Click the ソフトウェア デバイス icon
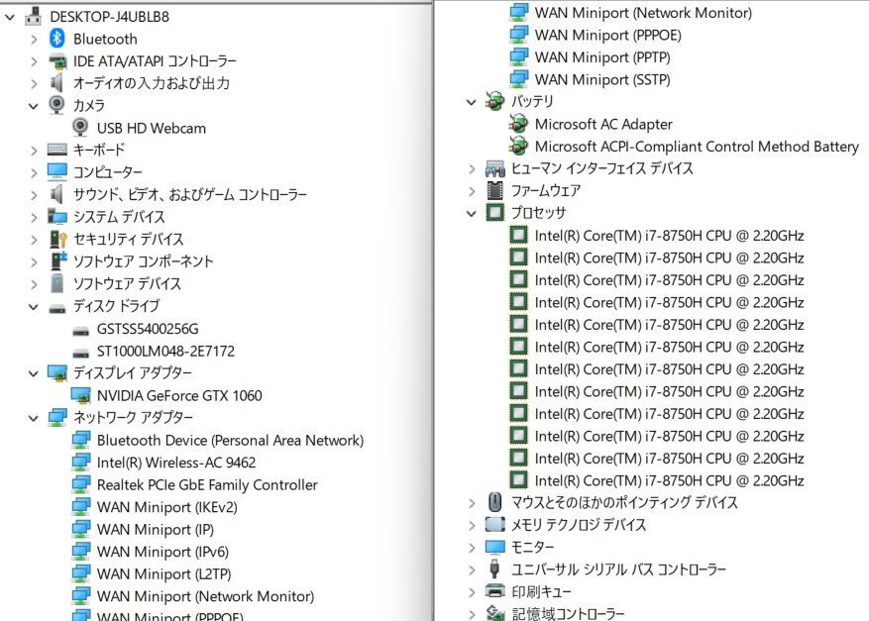869x621 pixels. click(x=56, y=283)
